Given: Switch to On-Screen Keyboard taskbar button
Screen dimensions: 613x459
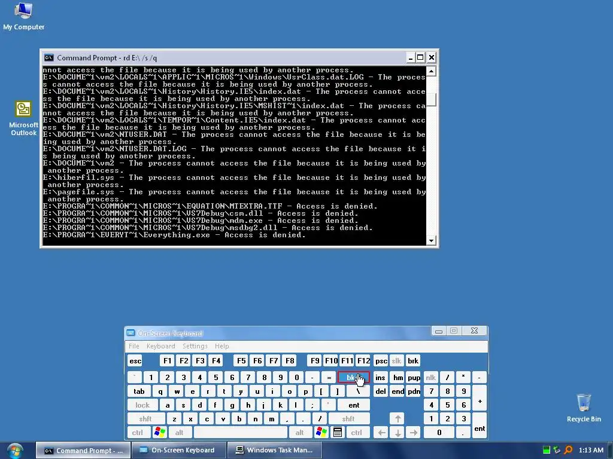Looking at the screenshot, I should point(178,451).
